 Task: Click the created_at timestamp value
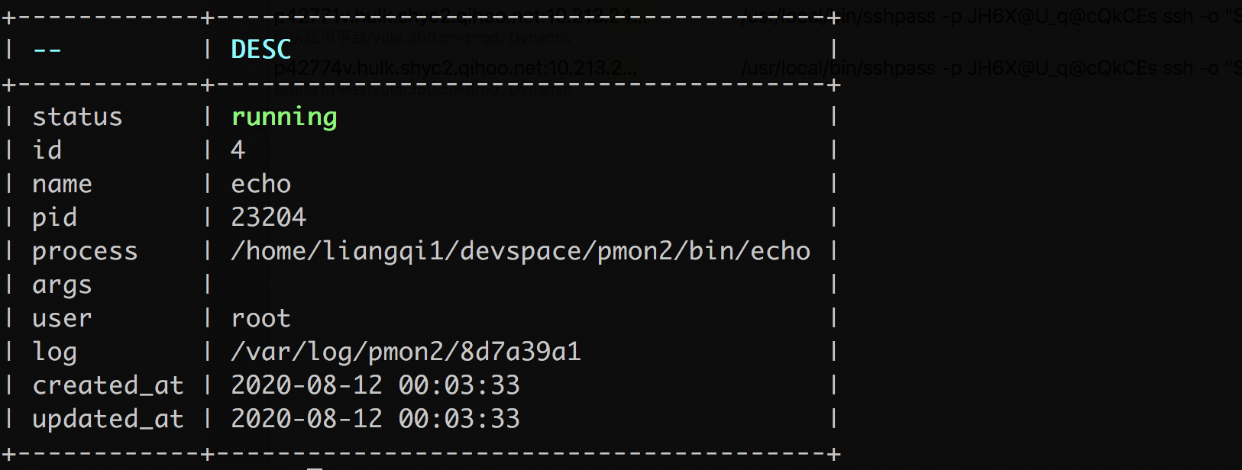tap(375, 385)
